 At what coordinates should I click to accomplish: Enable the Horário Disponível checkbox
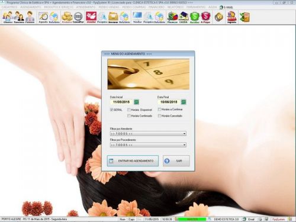pos(129,110)
